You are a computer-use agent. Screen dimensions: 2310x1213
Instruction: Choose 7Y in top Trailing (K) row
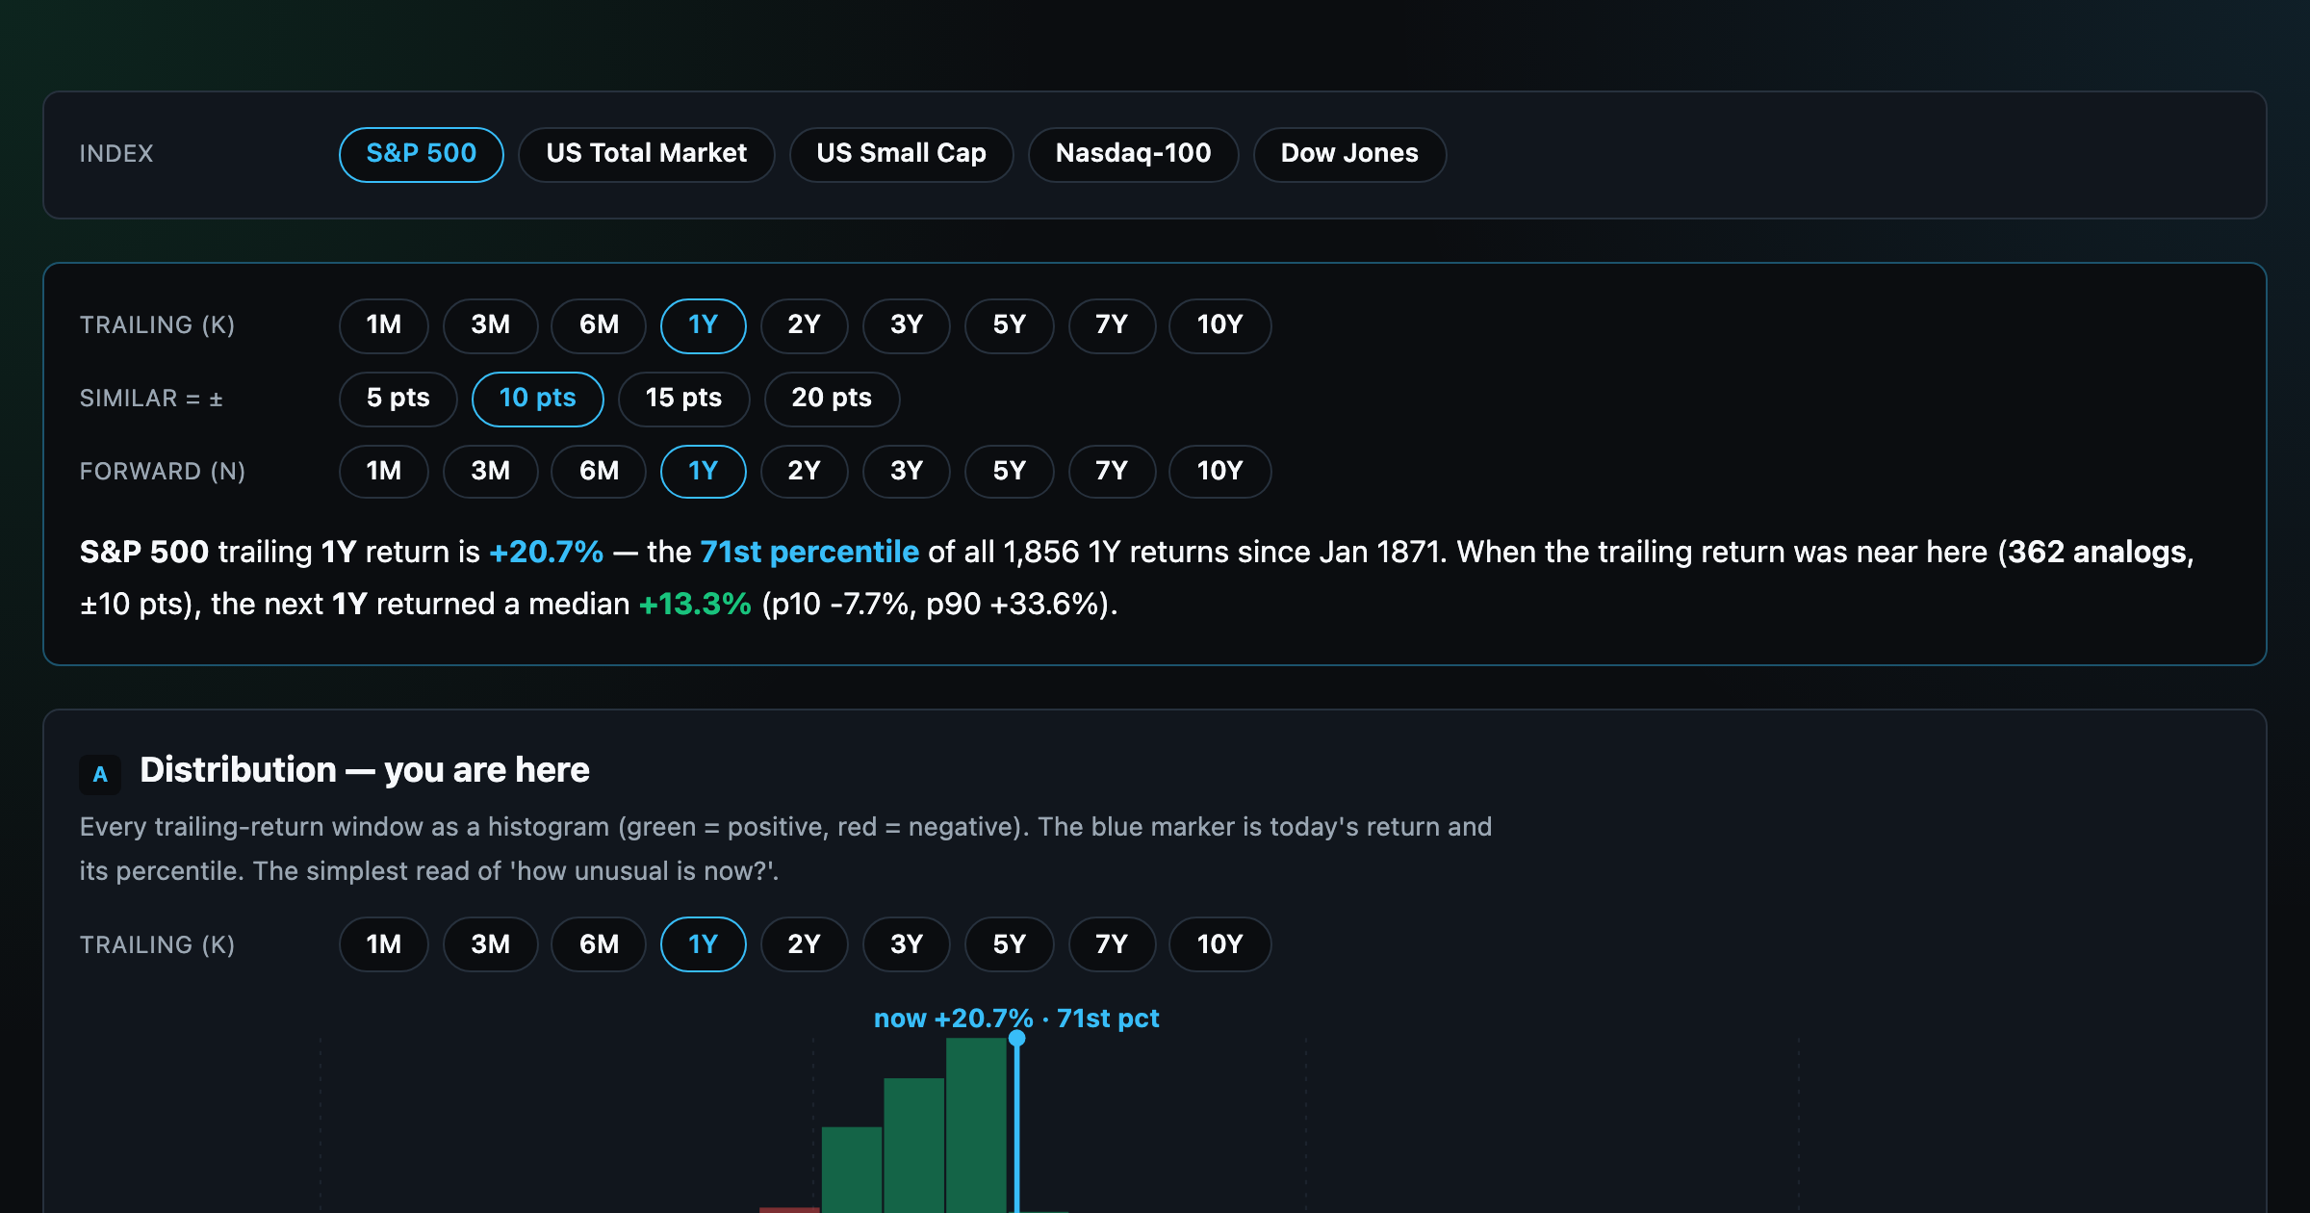point(1112,325)
